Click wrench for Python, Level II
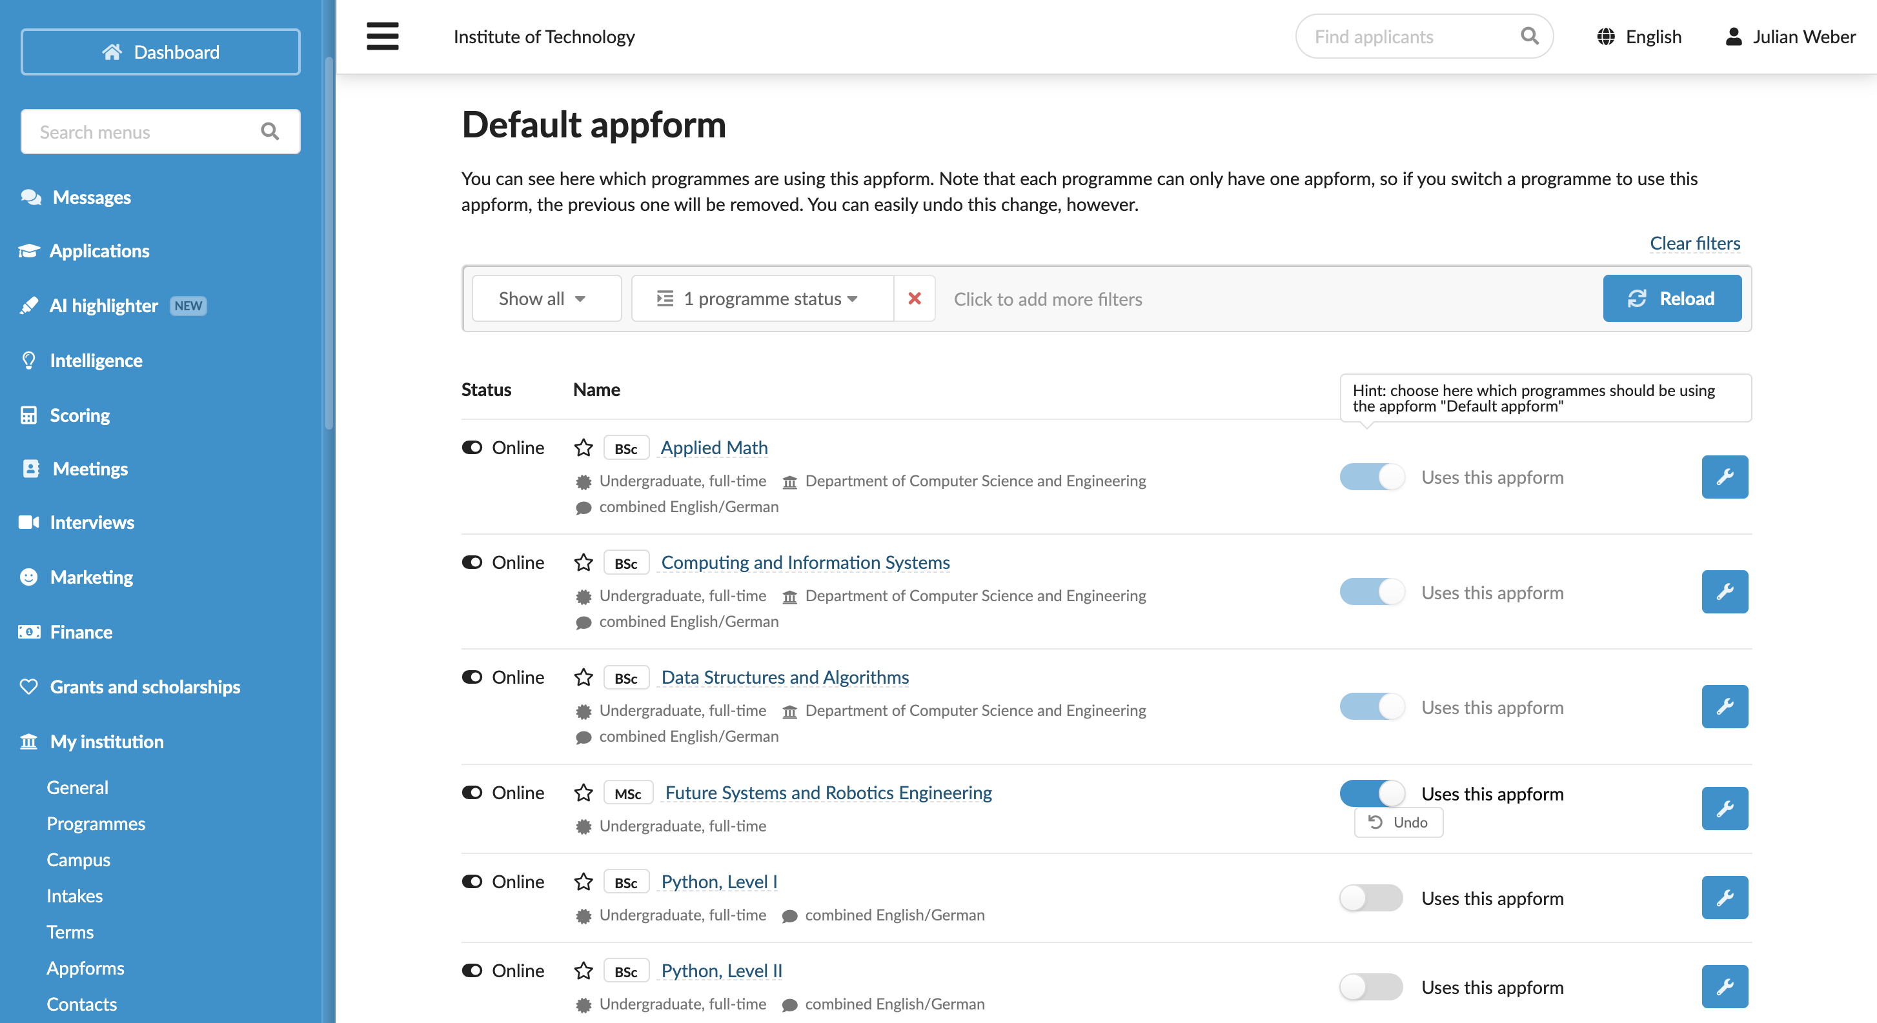 tap(1724, 987)
